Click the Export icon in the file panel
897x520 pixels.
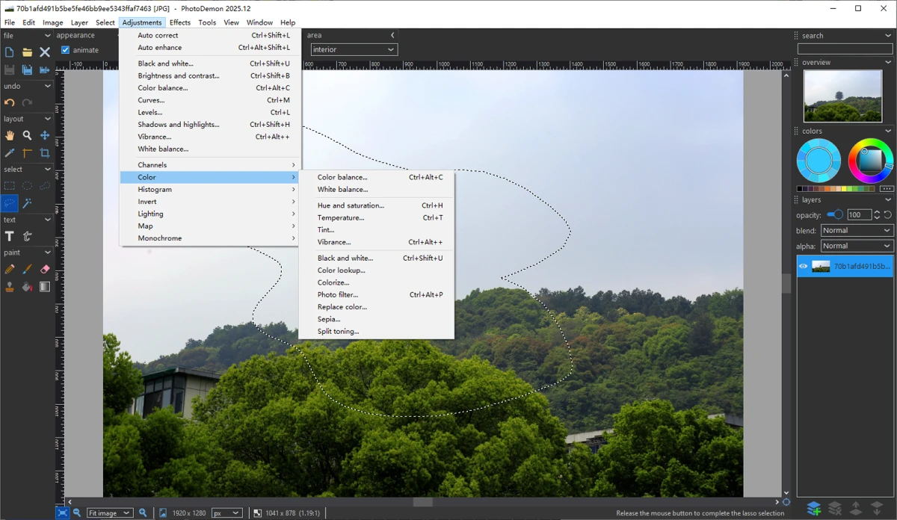tap(45, 69)
